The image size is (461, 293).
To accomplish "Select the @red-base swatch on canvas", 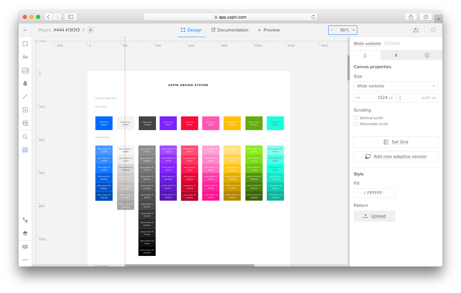I will pyautogui.click(x=189, y=123).
